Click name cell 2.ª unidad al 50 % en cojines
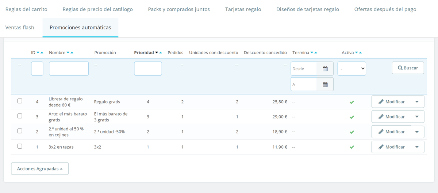The height and width of the screenshot is (193, 438). (x=66, y=132)
